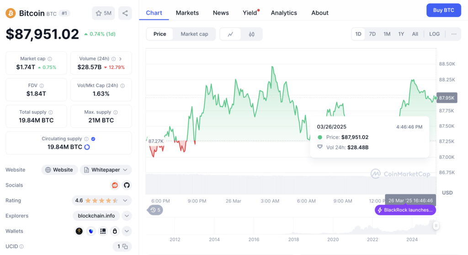Screen dimensions: 468x255
Task: Set chart range to All
Action: pyautogui.click(x=415, y=34)
